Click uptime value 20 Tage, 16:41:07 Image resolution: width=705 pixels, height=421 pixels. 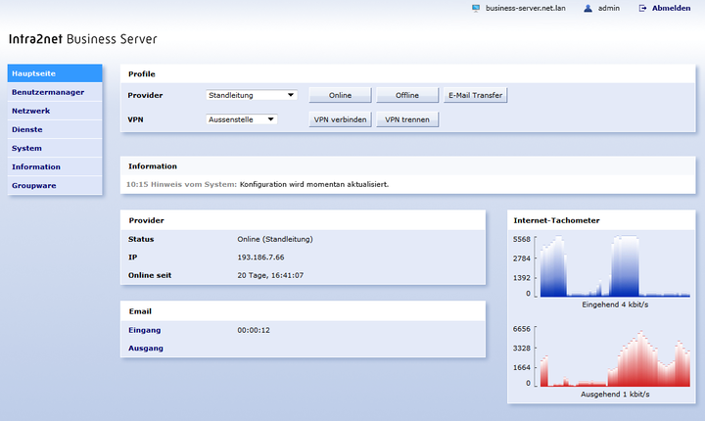click(x=270, y=275)
